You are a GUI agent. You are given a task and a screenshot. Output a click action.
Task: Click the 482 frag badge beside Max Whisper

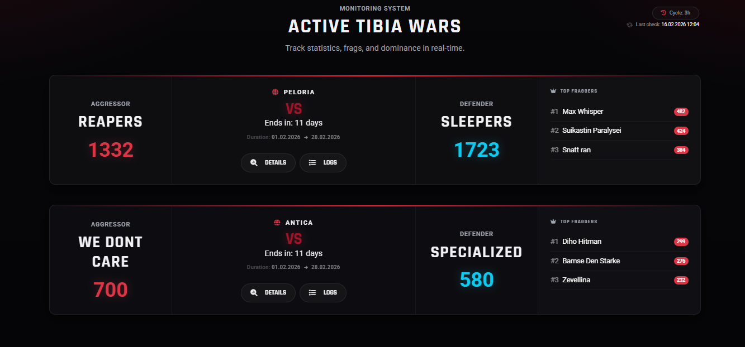pyautogui.click(x=681, y=111)
